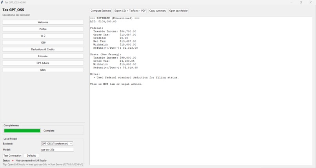Open the GPT Advice section
The height and width of the screenshot is (168, 316).
click(x=43, y=63)
